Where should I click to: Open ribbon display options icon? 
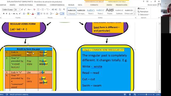147,2
